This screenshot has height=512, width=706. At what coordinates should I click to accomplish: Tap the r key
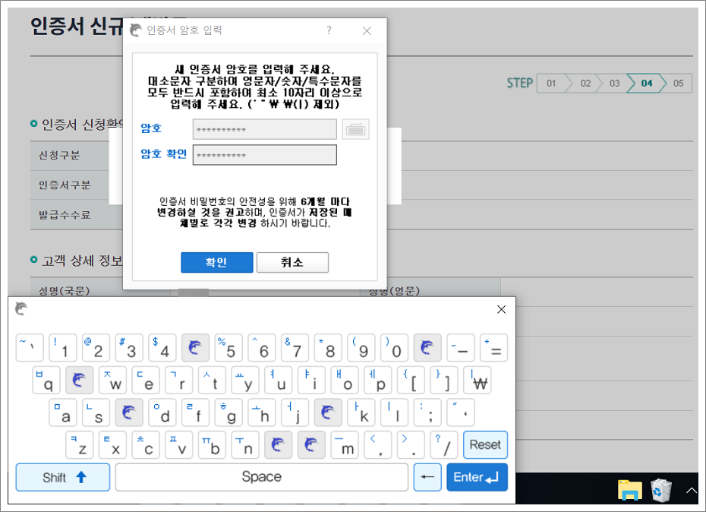[178, 380]
